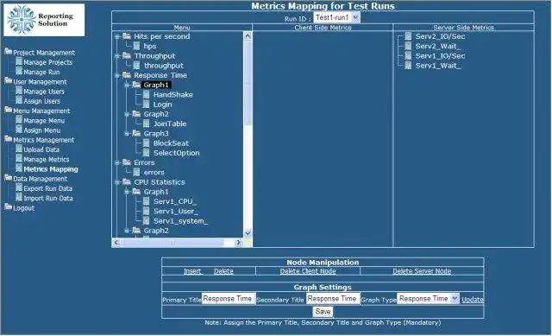Collapse the CPU Statistics tree node
Screen dimensions: 552x336
117,182
